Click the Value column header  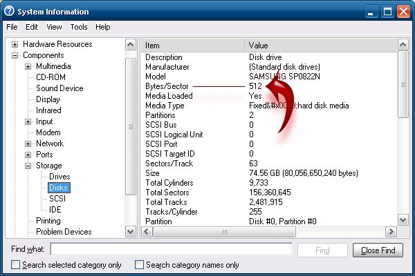318,45
